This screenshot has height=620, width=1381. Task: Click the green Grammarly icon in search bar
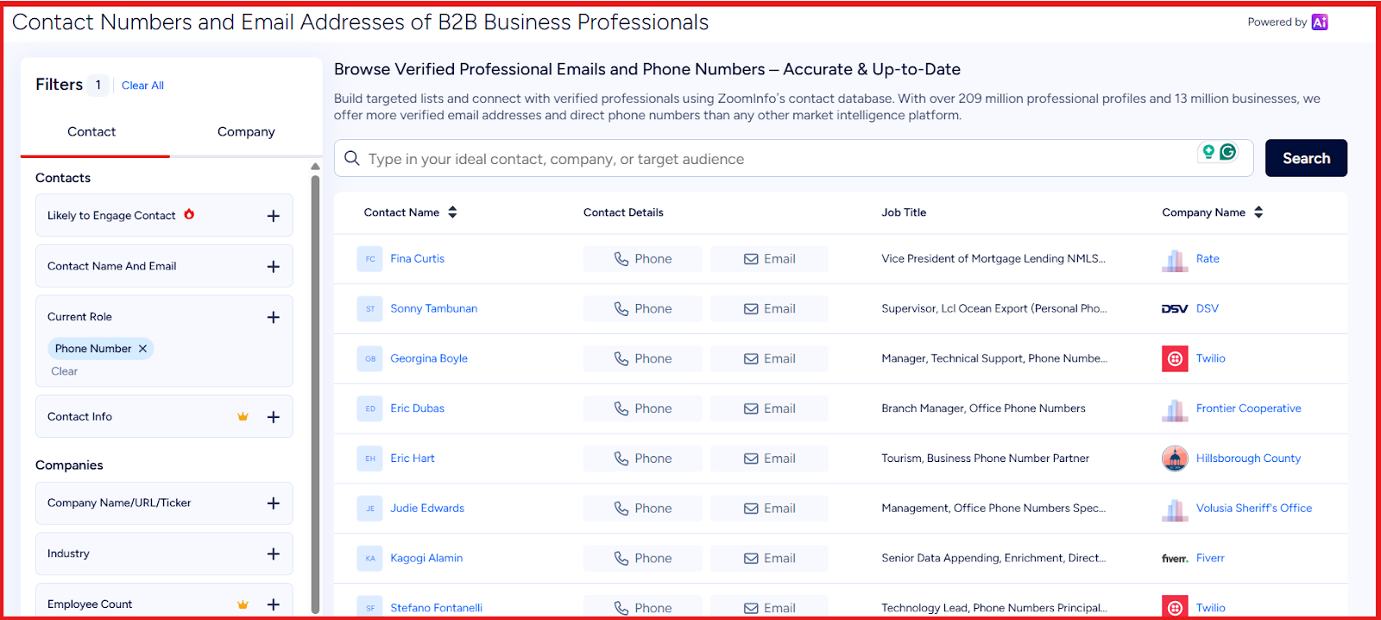[x=1227, y=152]
